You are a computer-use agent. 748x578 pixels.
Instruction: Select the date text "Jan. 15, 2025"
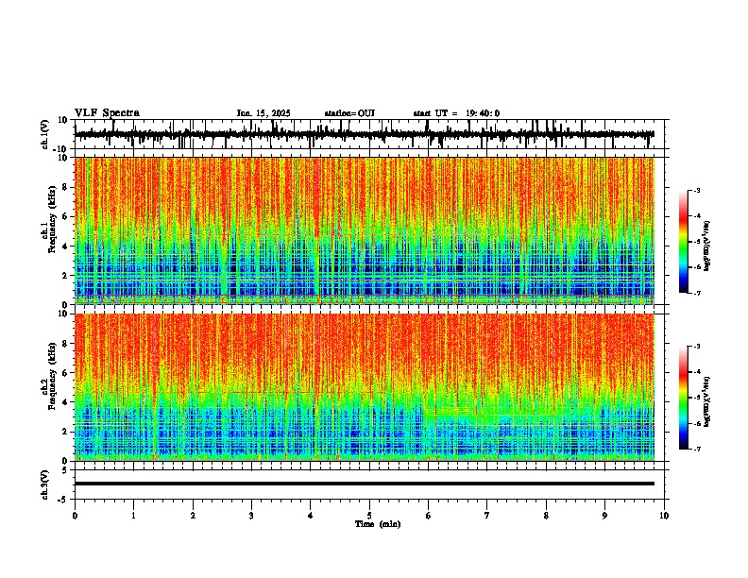[x=263, y=113]
